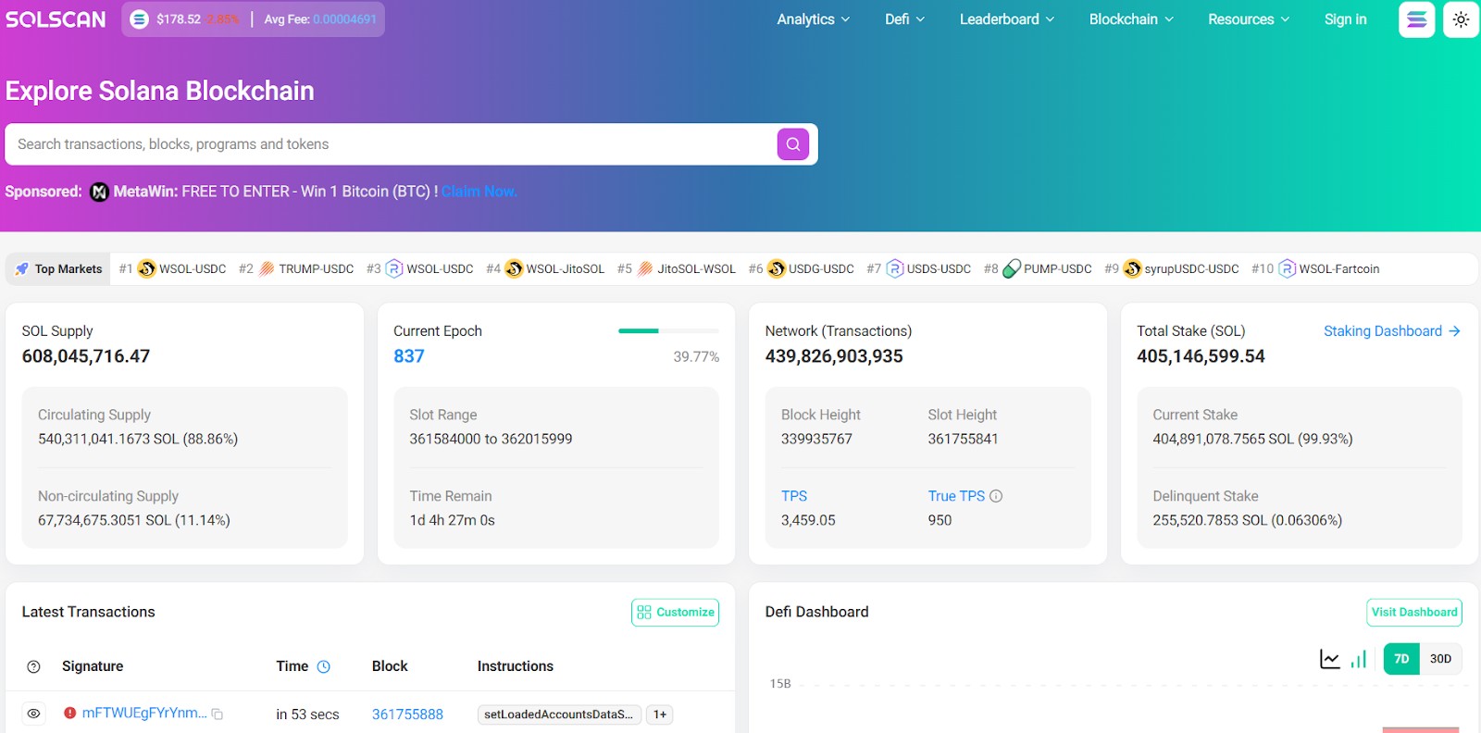Click the WSOL-Fartcoin market icon

[x=1287, y=269]
